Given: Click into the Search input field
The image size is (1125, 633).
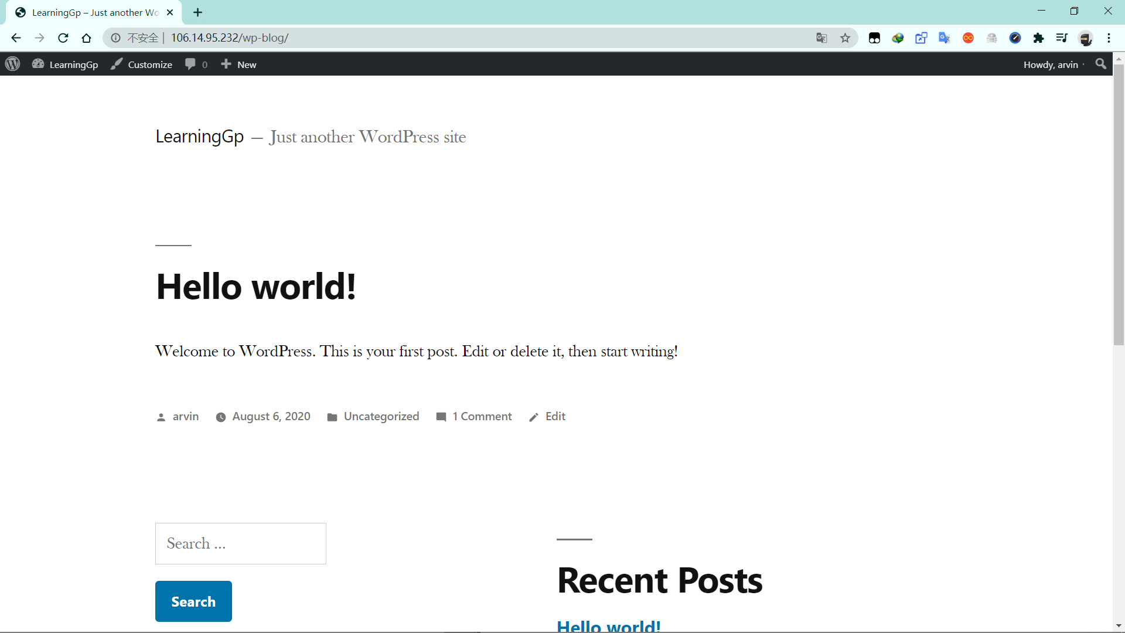Looking at the screenshot, I should point(240,543).
